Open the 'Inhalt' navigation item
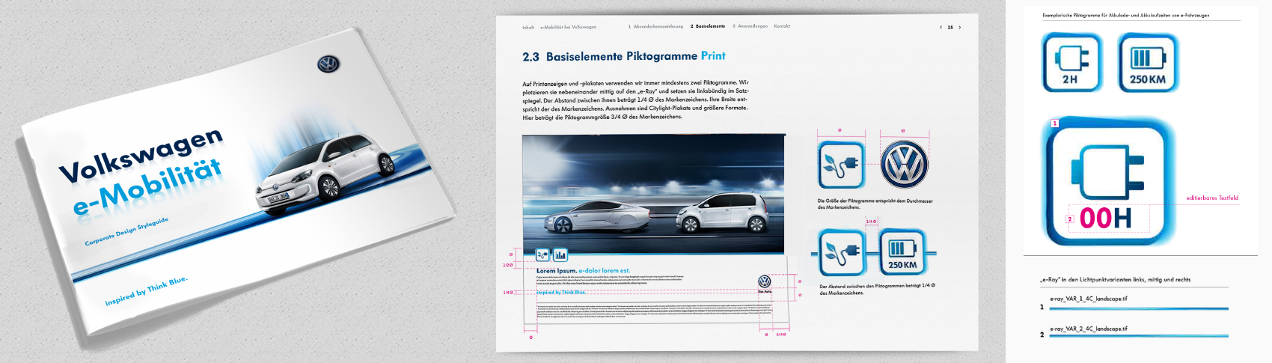The height and width of the screenshot is (363, 1272). tap(528, 27)
